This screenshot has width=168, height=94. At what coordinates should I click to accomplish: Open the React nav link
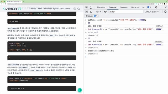(x=40, y=9)
